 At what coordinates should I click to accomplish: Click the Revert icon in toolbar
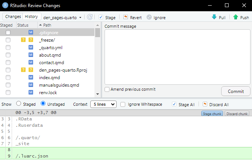pos(126,17)
